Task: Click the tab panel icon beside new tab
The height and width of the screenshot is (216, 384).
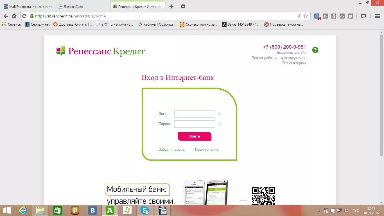Action: click(x=183, y=6)
